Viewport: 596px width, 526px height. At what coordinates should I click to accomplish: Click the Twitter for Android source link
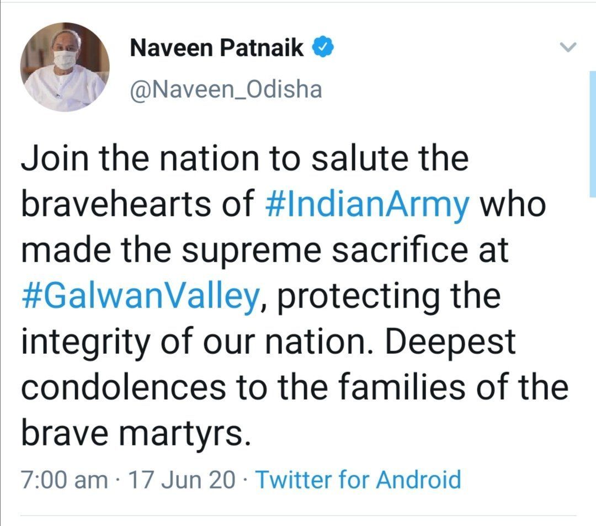(358, 479)
